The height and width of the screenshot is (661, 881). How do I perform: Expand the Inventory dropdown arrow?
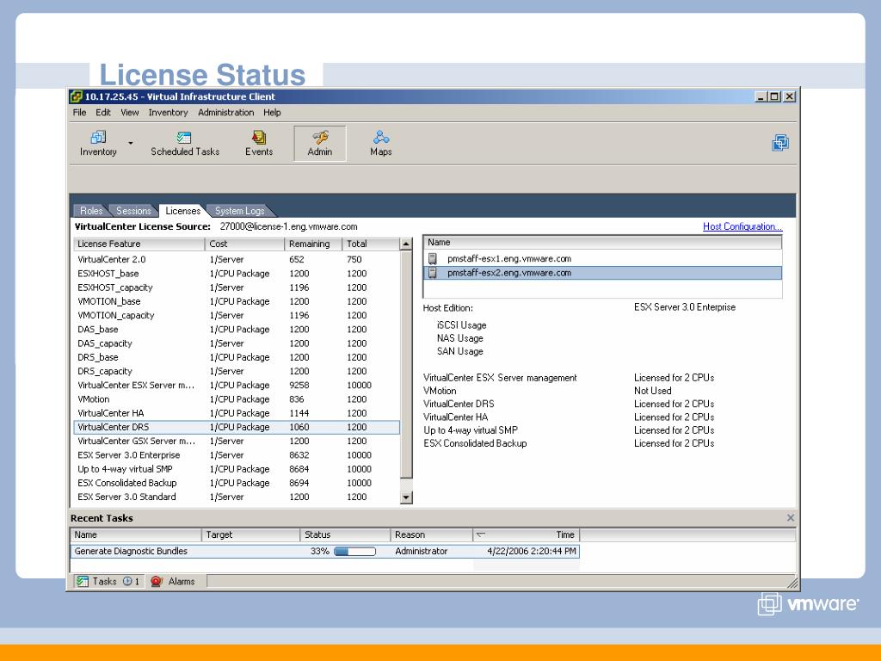131,144
